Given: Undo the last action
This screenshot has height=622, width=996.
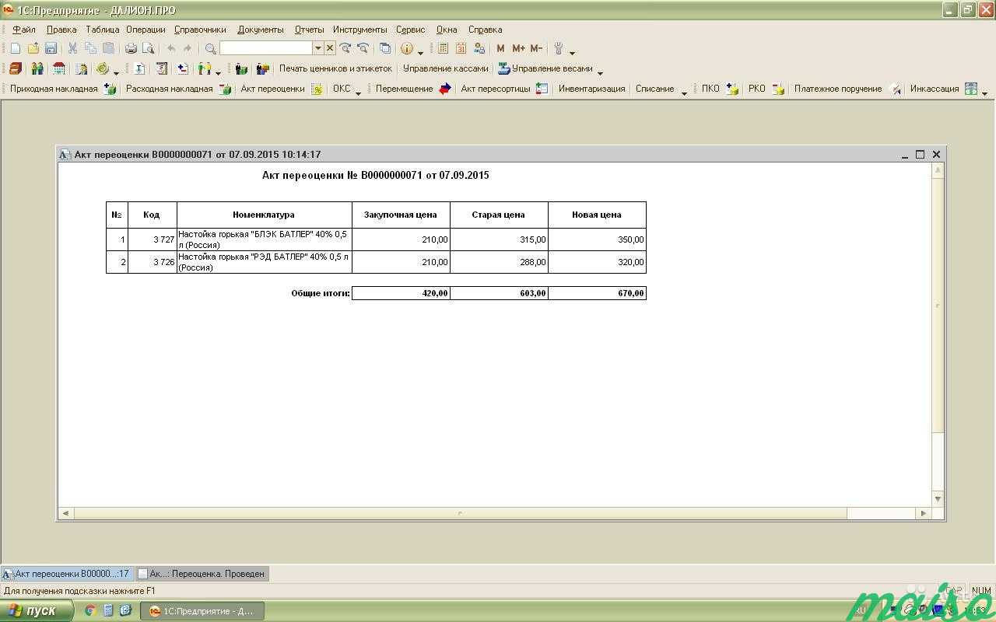Looking at the screenshot, I should tap(171, 48).
